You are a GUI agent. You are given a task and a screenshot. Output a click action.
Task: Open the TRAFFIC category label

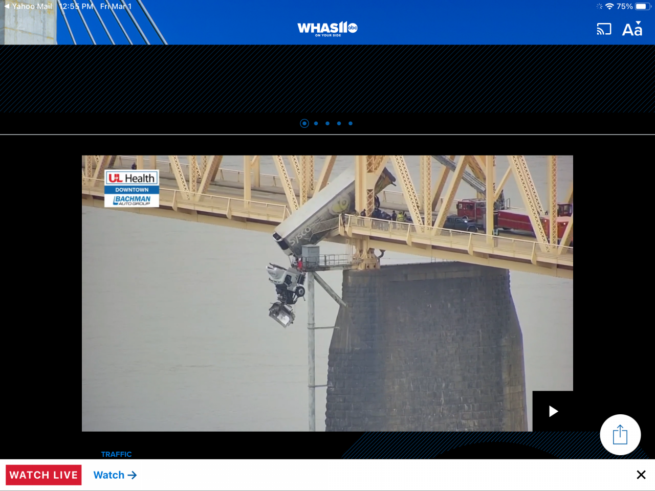[116, 454]
